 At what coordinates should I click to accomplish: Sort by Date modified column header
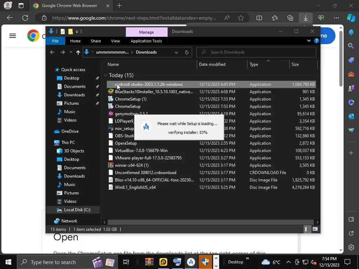[222, 64]
